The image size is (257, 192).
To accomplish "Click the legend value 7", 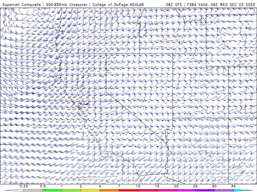I will click(119, 186).
